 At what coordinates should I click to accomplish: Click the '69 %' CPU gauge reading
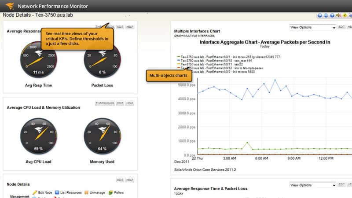coord(38,149)
